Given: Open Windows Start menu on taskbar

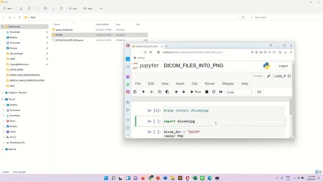Looking at the screenshot, I should coord(106,178).
